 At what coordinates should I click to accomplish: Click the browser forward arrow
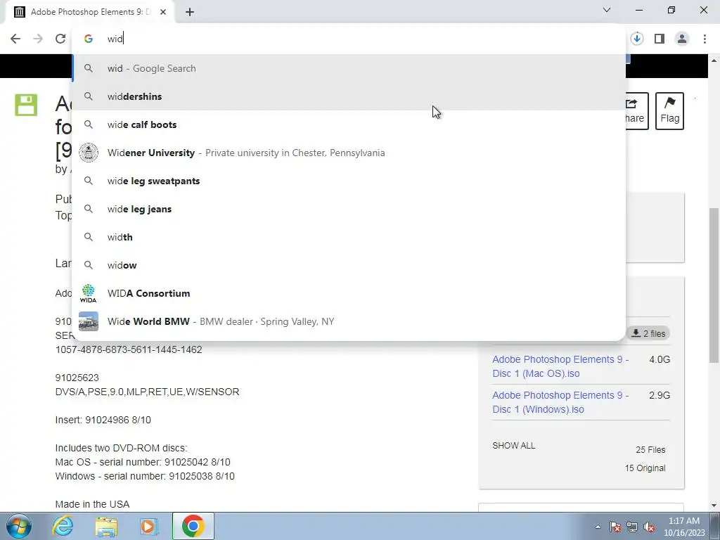(x=38, y=39)
